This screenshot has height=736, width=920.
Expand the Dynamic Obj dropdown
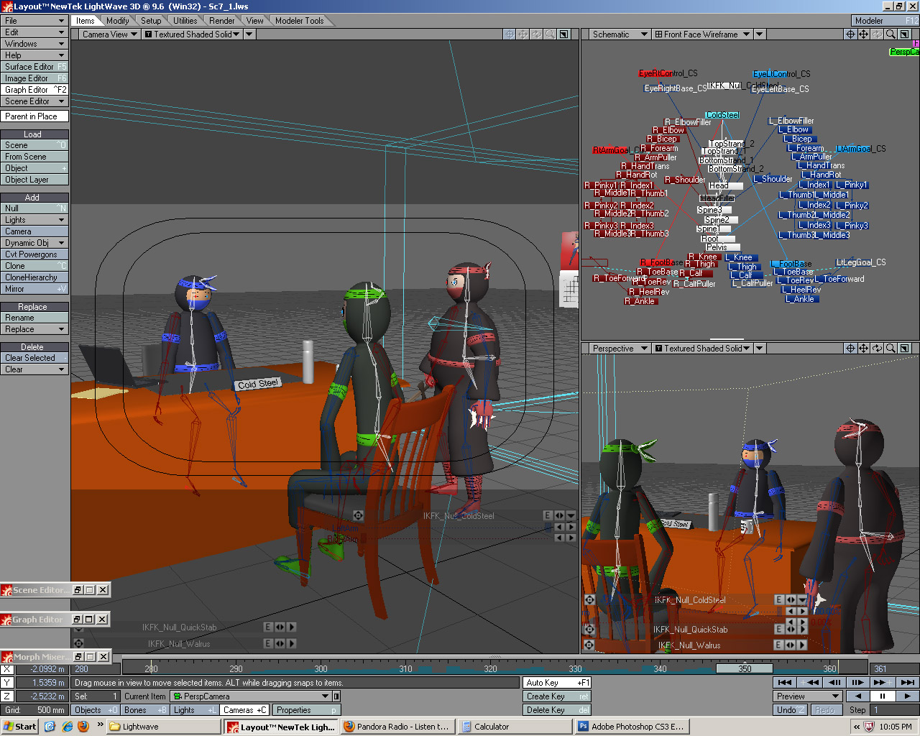tap(34, 243)
